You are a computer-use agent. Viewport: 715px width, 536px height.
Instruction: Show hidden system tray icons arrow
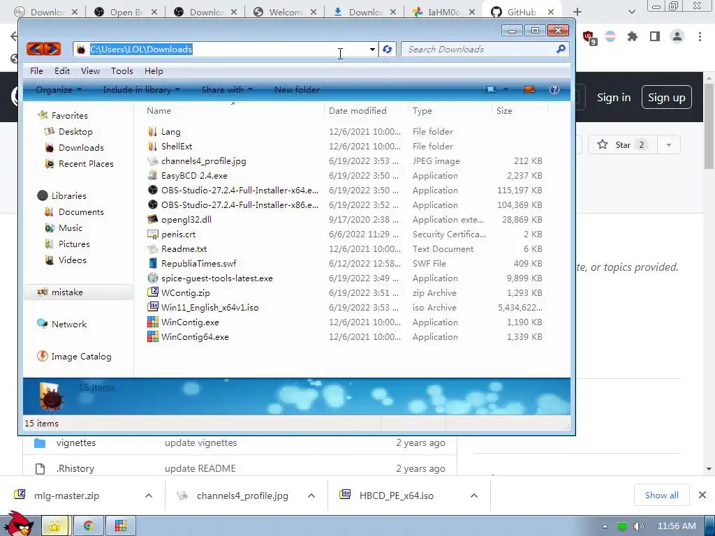[x=605, y=526]
